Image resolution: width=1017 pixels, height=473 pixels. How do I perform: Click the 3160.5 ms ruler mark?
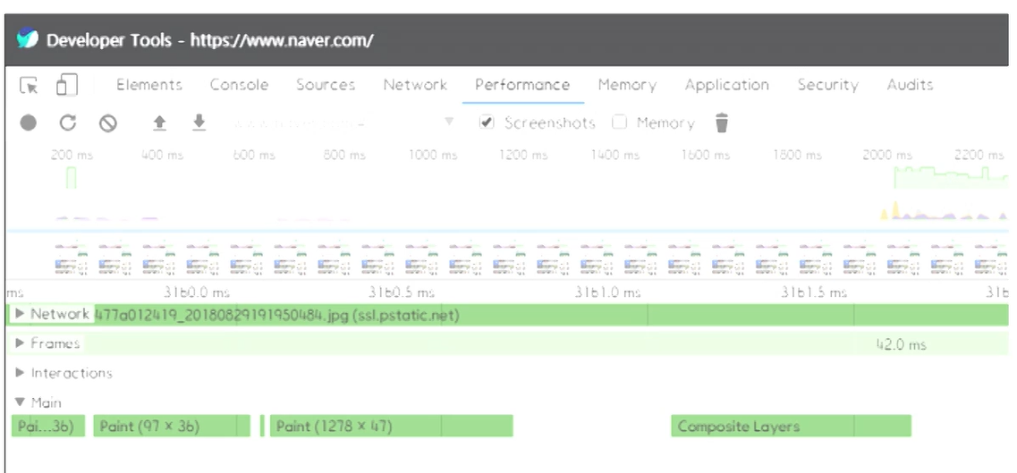[402, 292]
